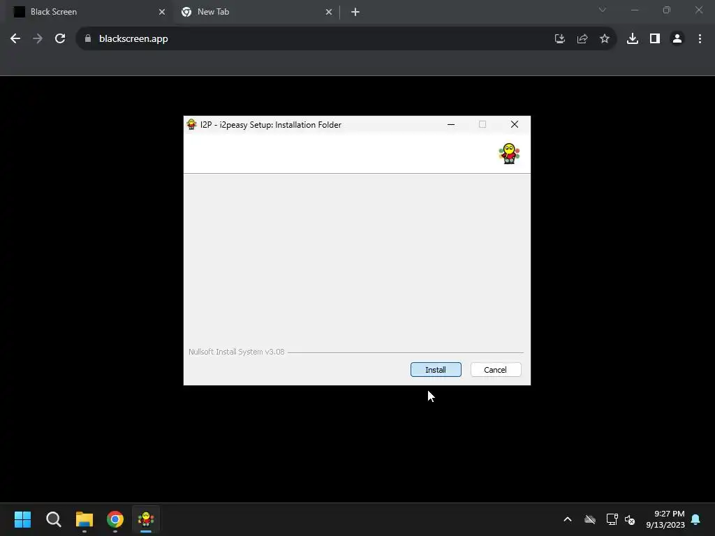Go forward in browser history

pyautogui.click(x=38, y=39)
